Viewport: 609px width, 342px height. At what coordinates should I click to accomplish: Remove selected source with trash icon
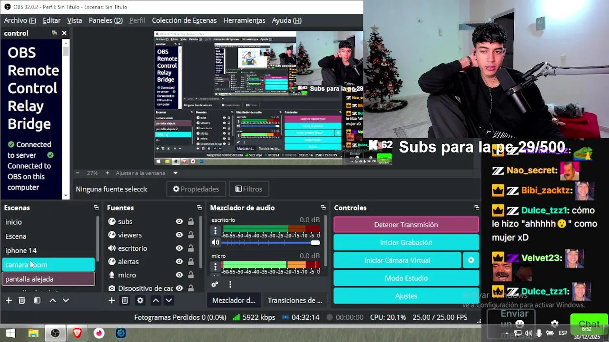coord(125,300)
